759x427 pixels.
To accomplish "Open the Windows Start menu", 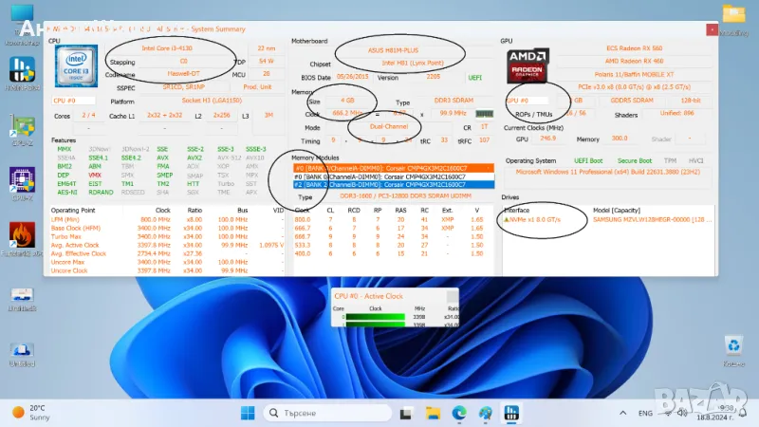I will 247,413.
